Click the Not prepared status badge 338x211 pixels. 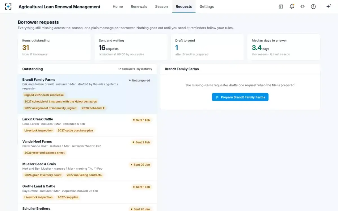click(x=139, y=80)
